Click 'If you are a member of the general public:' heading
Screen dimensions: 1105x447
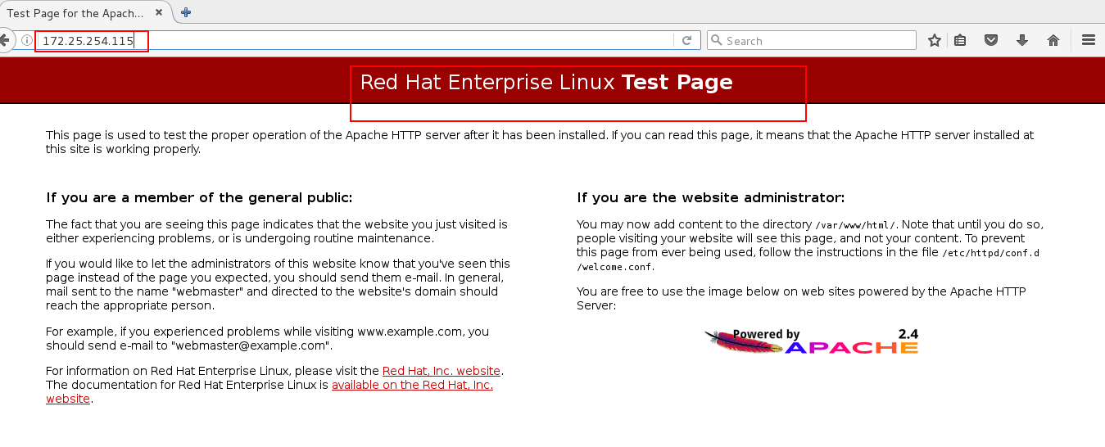click(x=199, y=197)
